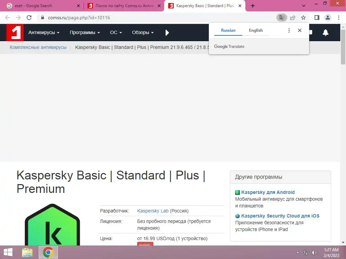Image resolution: width=346 pixels, height=259 pixels.
Task: Click the volume speaker tray icon
Action: tap(314, 253)
